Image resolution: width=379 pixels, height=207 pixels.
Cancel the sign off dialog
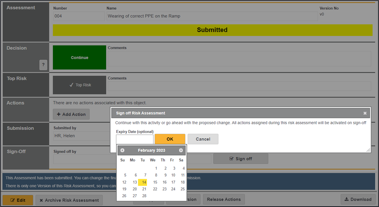pyautogui.click(x=203, y=139)
